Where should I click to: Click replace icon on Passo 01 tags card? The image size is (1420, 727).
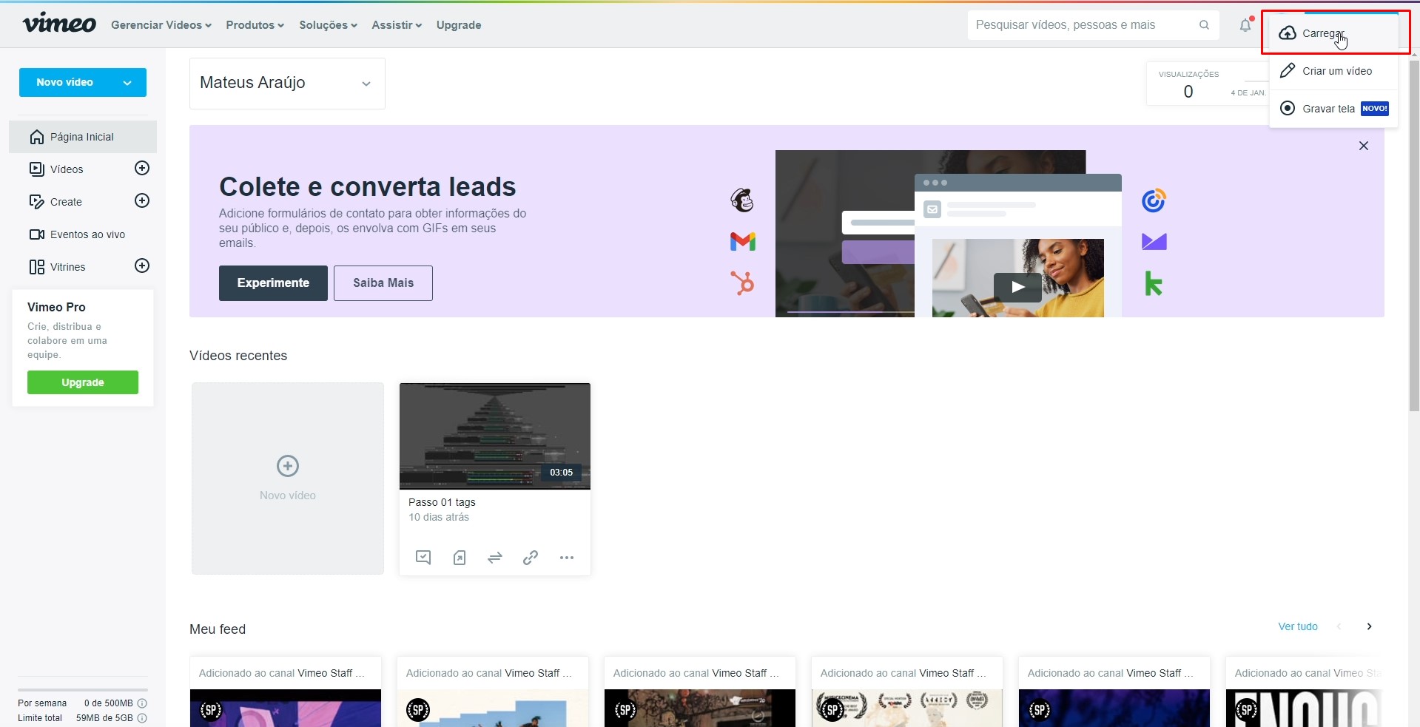pos(495,558)
